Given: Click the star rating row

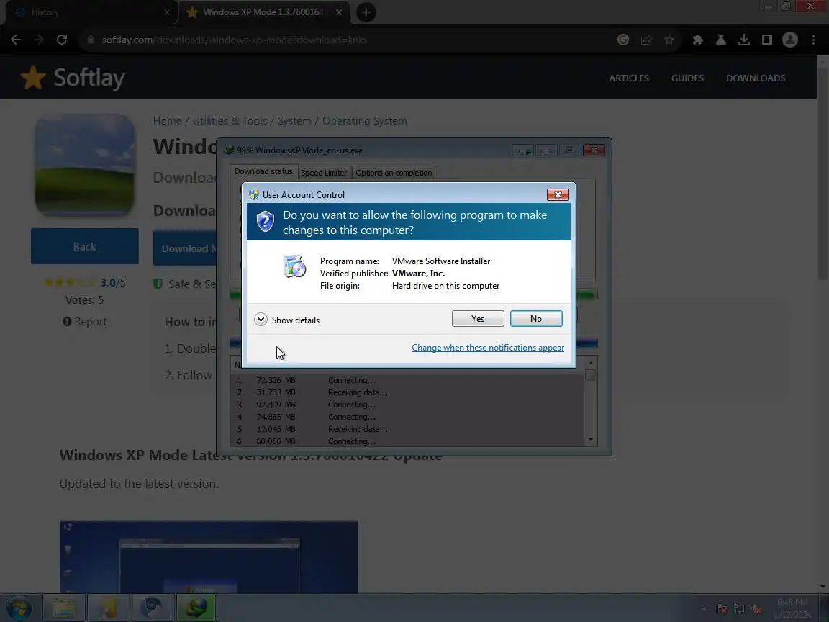Looking at the screenshot, I should (x=70, y=282).
